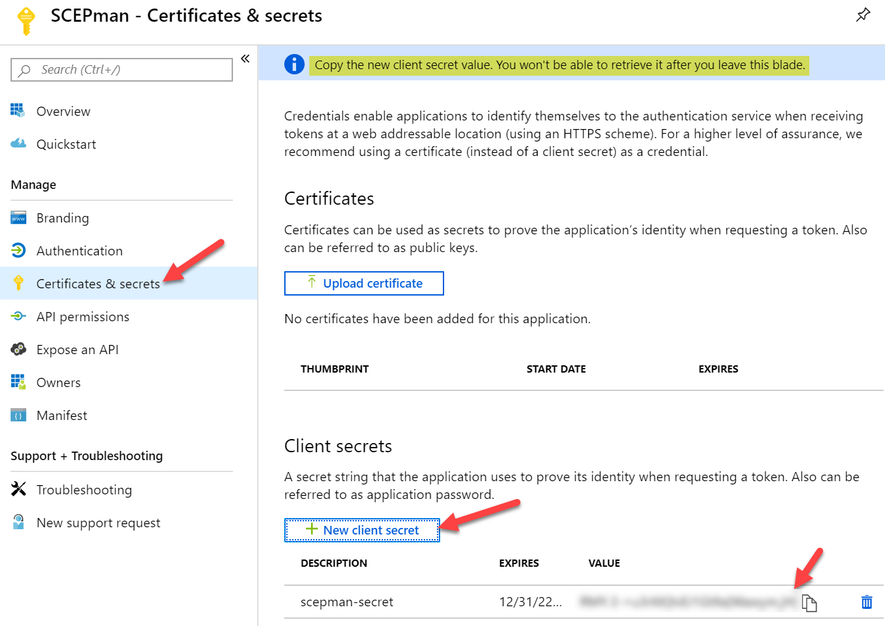
Task: Copy the scepman-secret value to clipboard
Action: tap(809, 602)
